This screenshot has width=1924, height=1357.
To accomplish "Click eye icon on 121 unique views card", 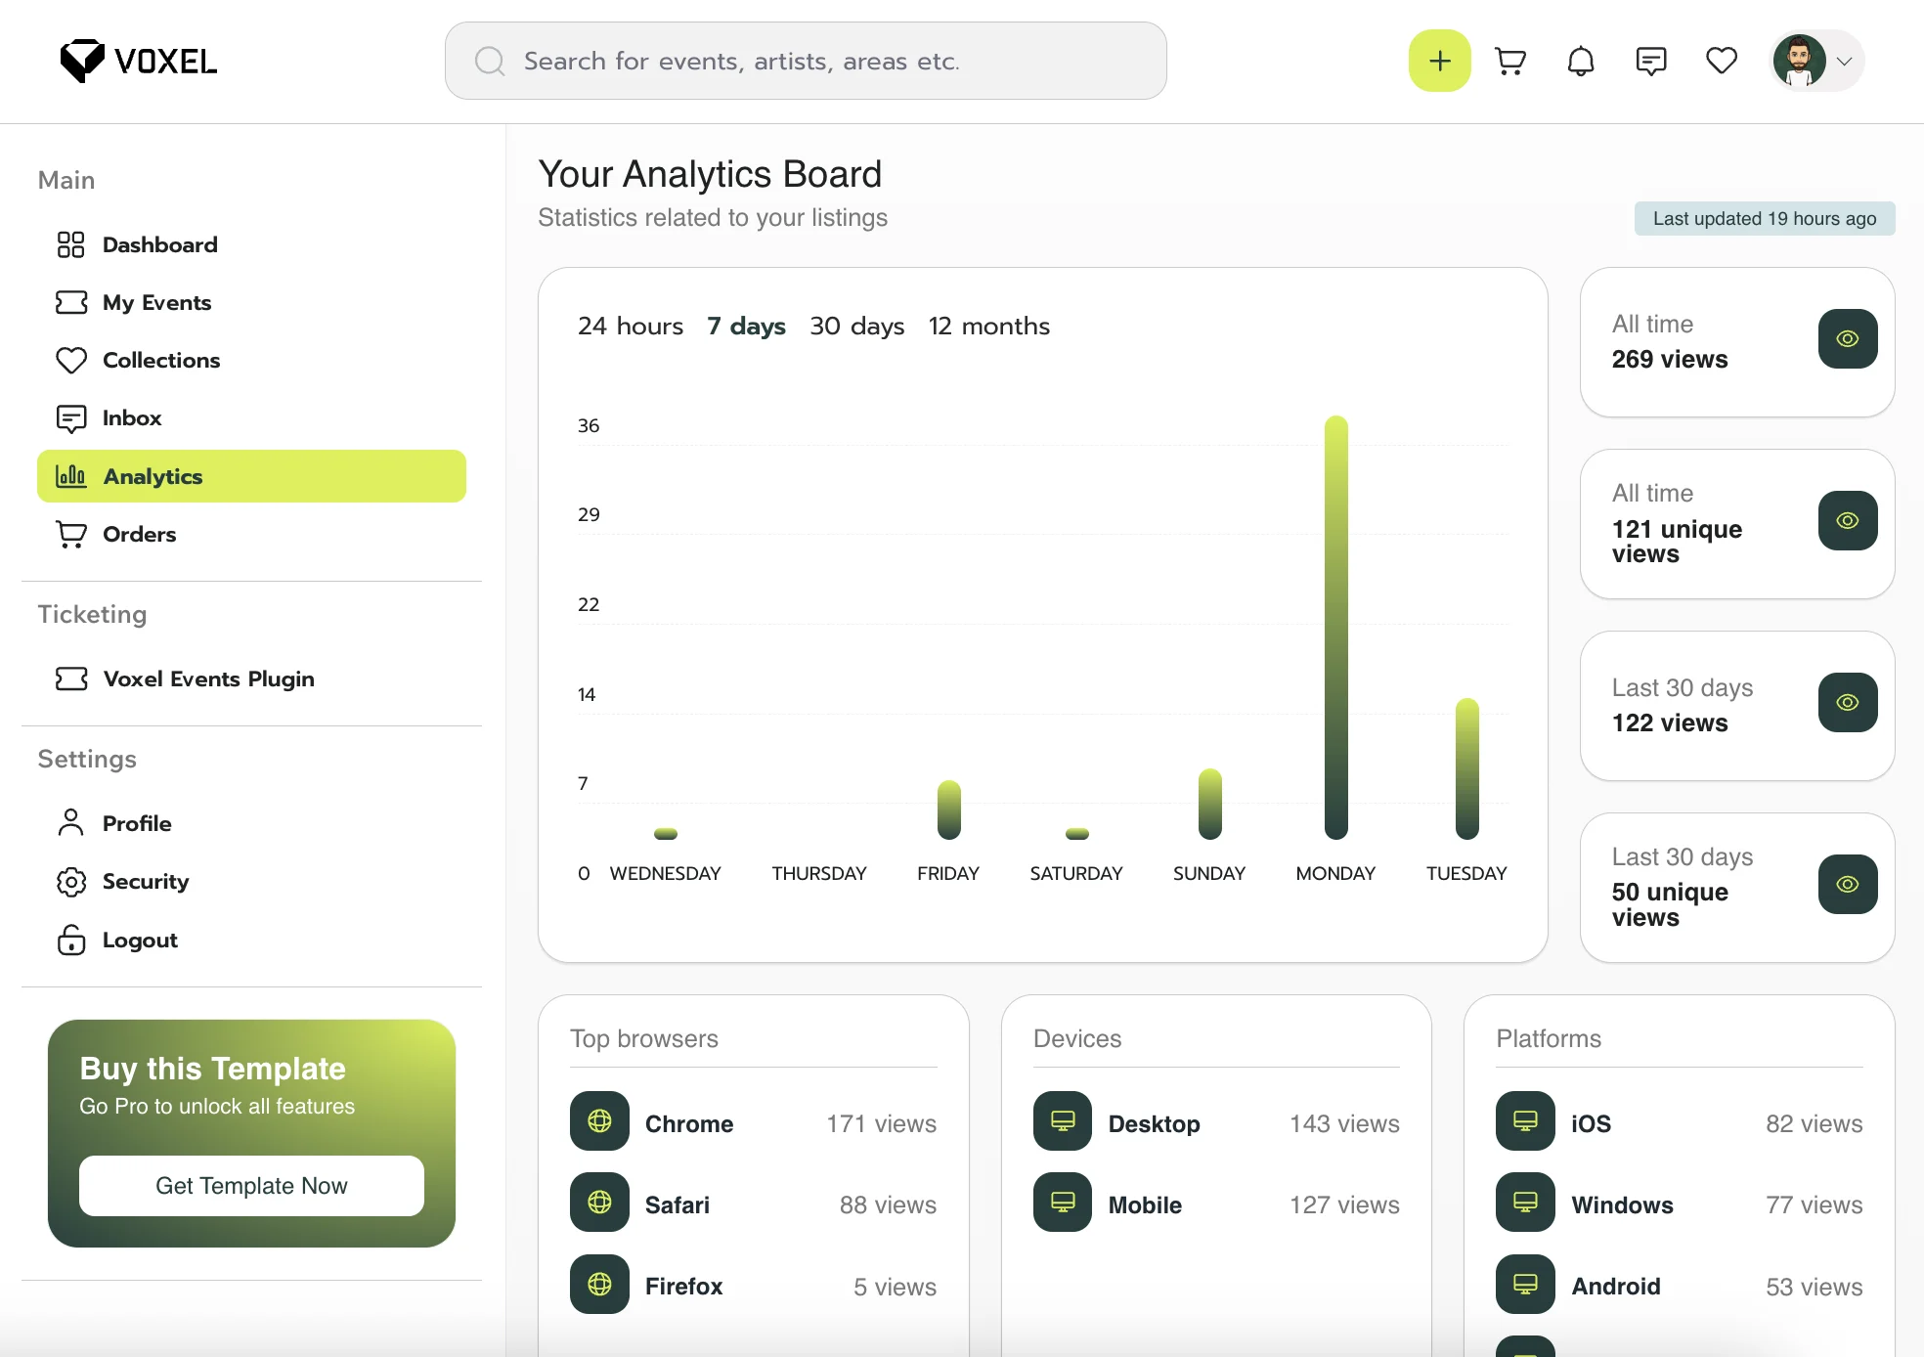I will pos(1847,521).
